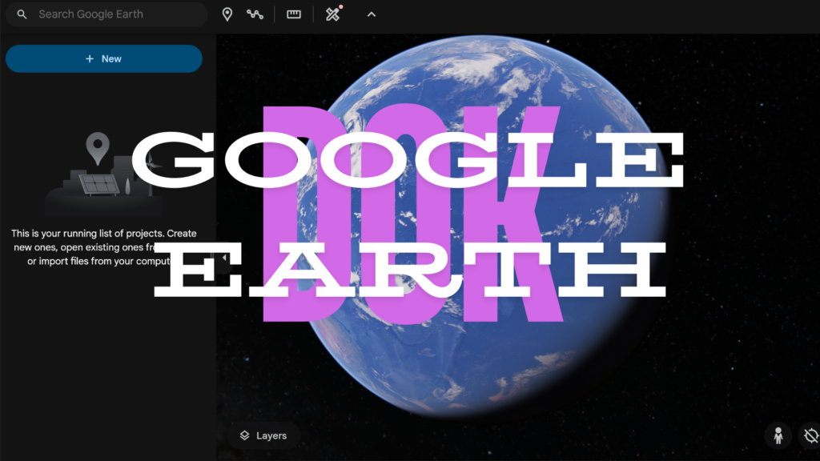
Task: Select the draw path or polygon tool
Action: 255,14
